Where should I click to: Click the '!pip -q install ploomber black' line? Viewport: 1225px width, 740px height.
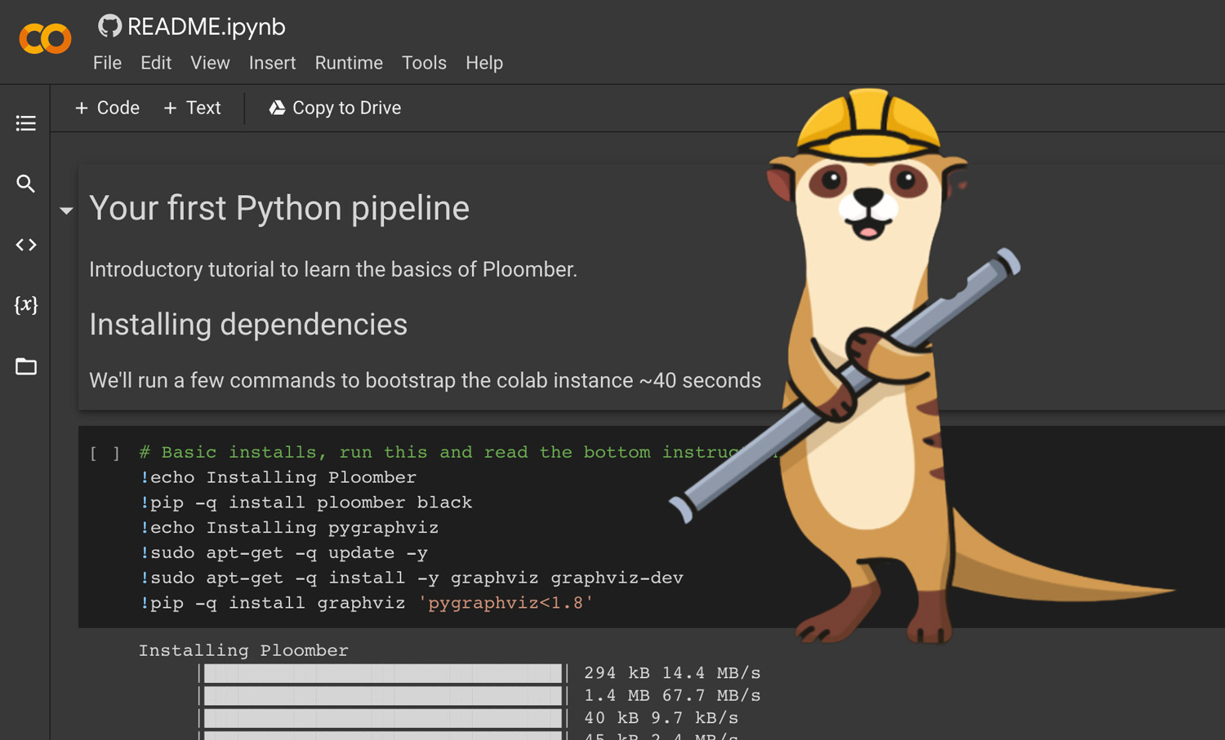306,503
